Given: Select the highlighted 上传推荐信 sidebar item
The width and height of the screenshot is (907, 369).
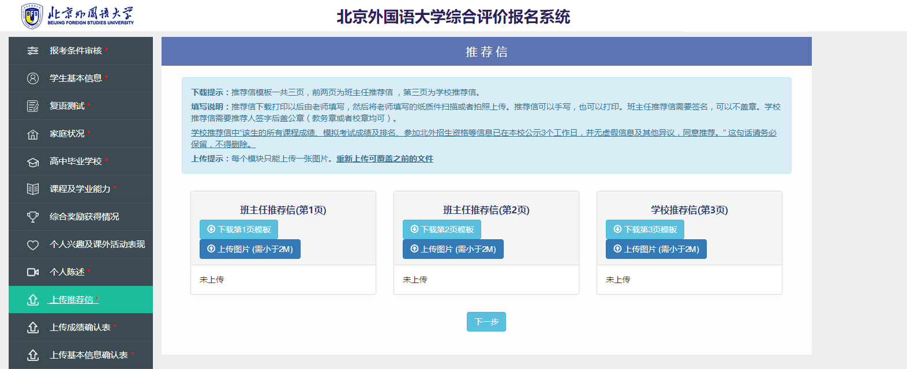Looking at the screenshot, I should (81, 300).
